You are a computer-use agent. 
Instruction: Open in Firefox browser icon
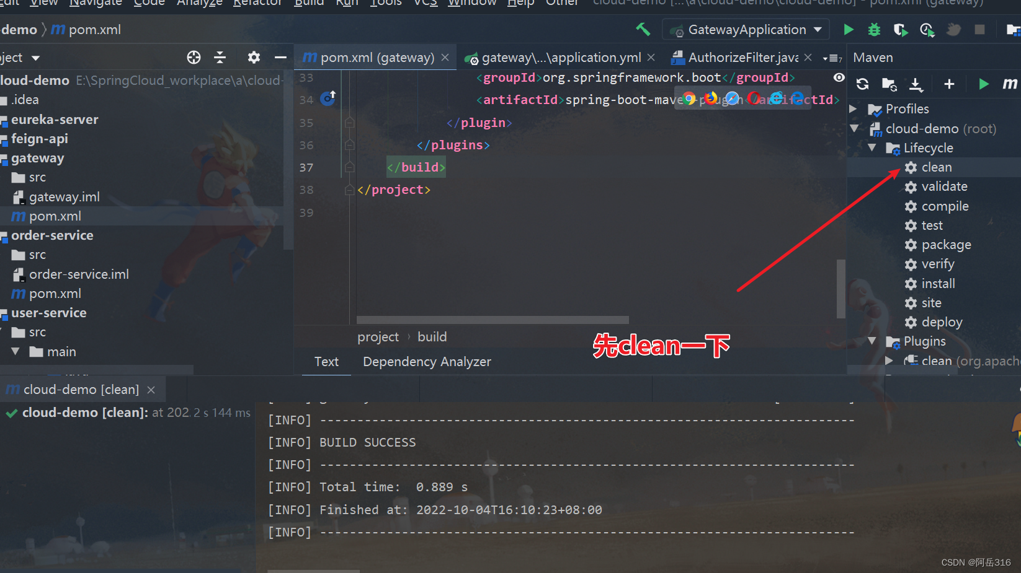click(x=711, y=98)
